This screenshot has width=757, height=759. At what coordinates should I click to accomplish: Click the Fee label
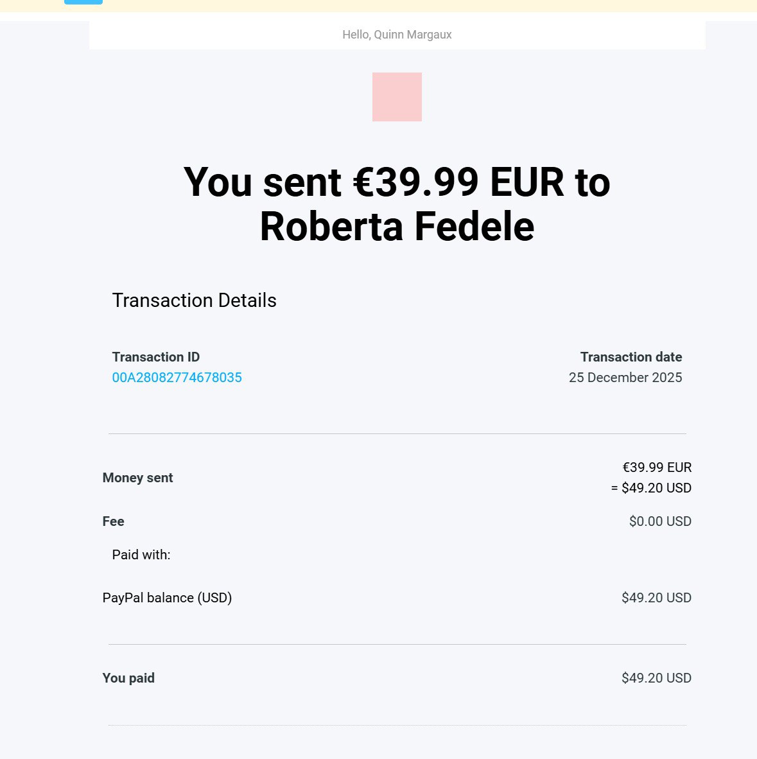pos(113,521)
